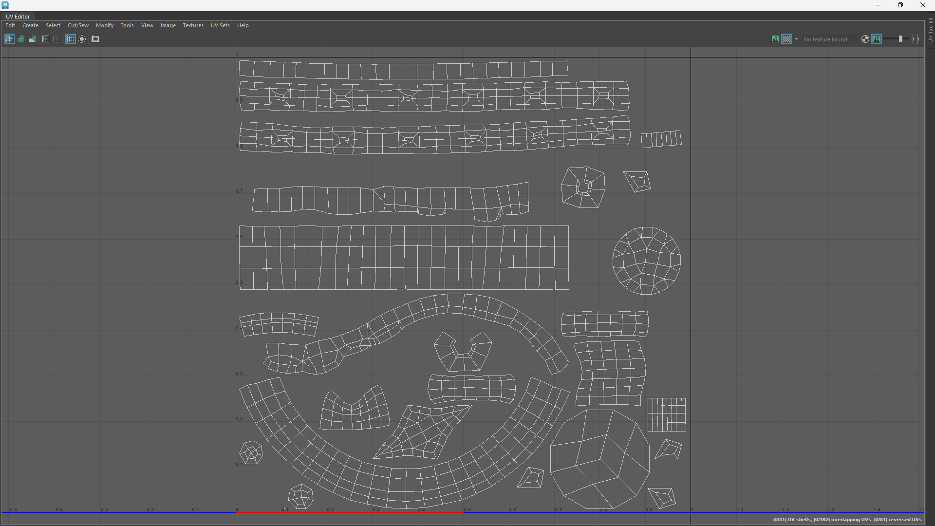The image size is (935, 526).
Task: Open the Cut/Sew menu
Action: [78, 25]
